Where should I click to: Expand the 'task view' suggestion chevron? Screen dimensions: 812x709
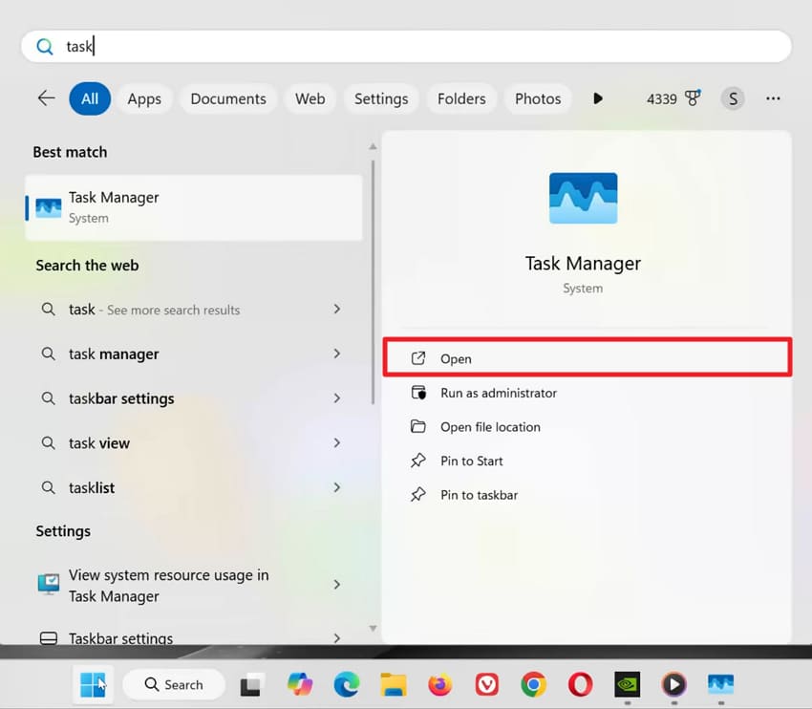(x=337, y=442)
